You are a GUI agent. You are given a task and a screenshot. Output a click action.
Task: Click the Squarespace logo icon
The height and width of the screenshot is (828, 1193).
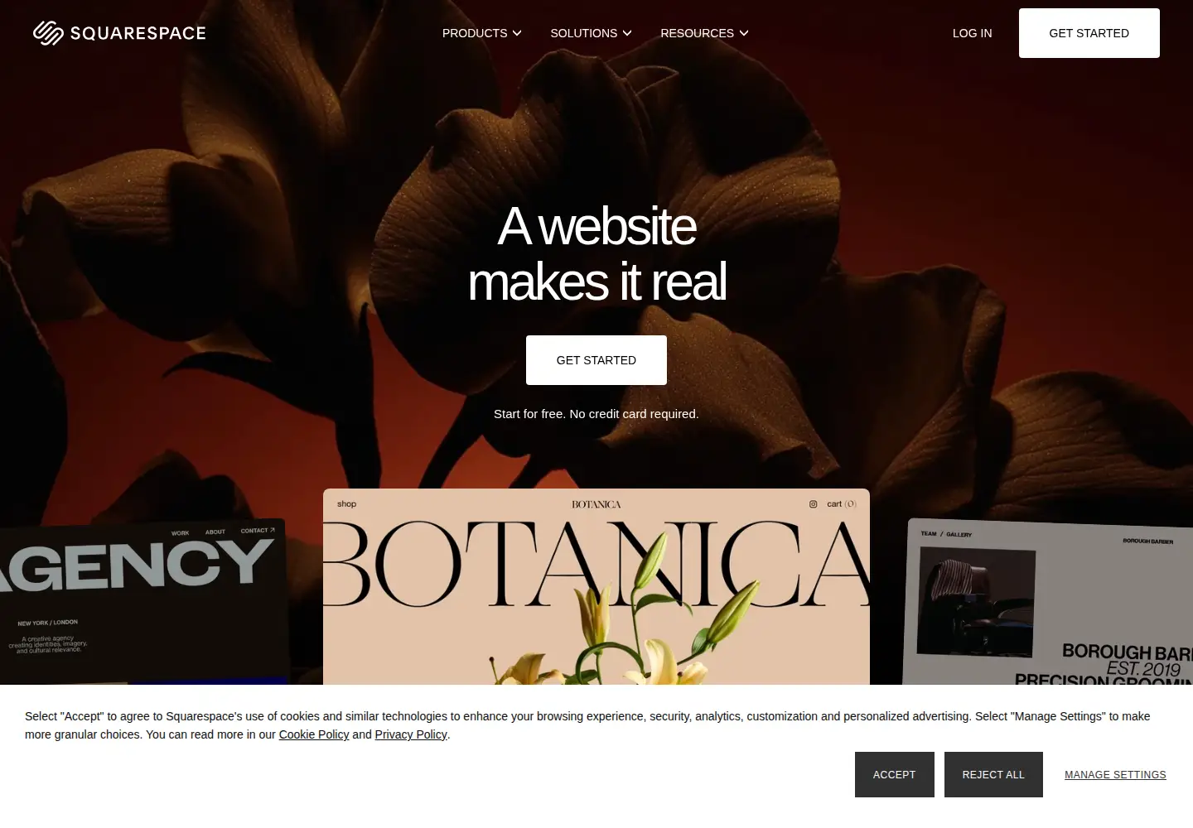tap(48, 33)
